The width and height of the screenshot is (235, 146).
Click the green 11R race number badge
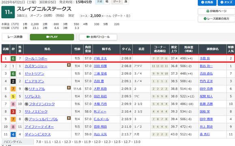(8, 12)
